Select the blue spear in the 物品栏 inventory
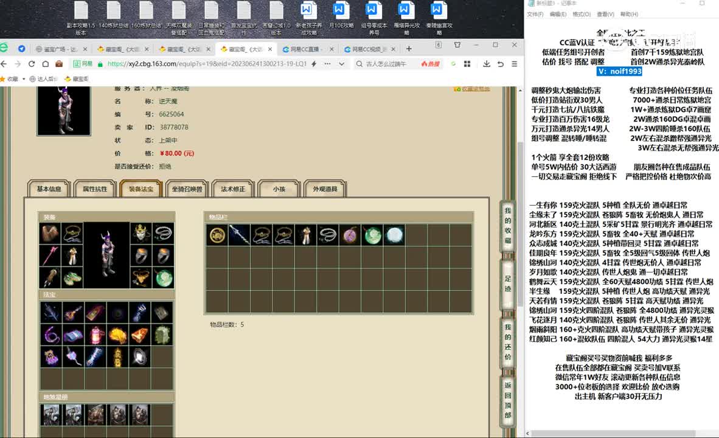The height and width of the screenshot is (438, 719). coord(239,235)
